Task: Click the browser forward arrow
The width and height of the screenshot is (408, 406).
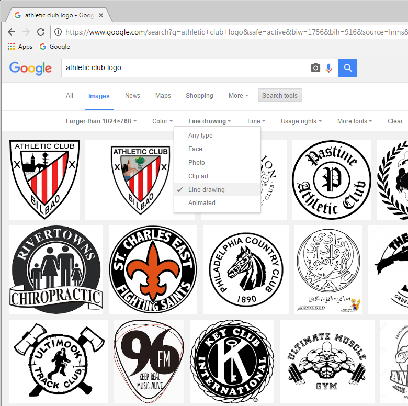Action: [26, 32]
